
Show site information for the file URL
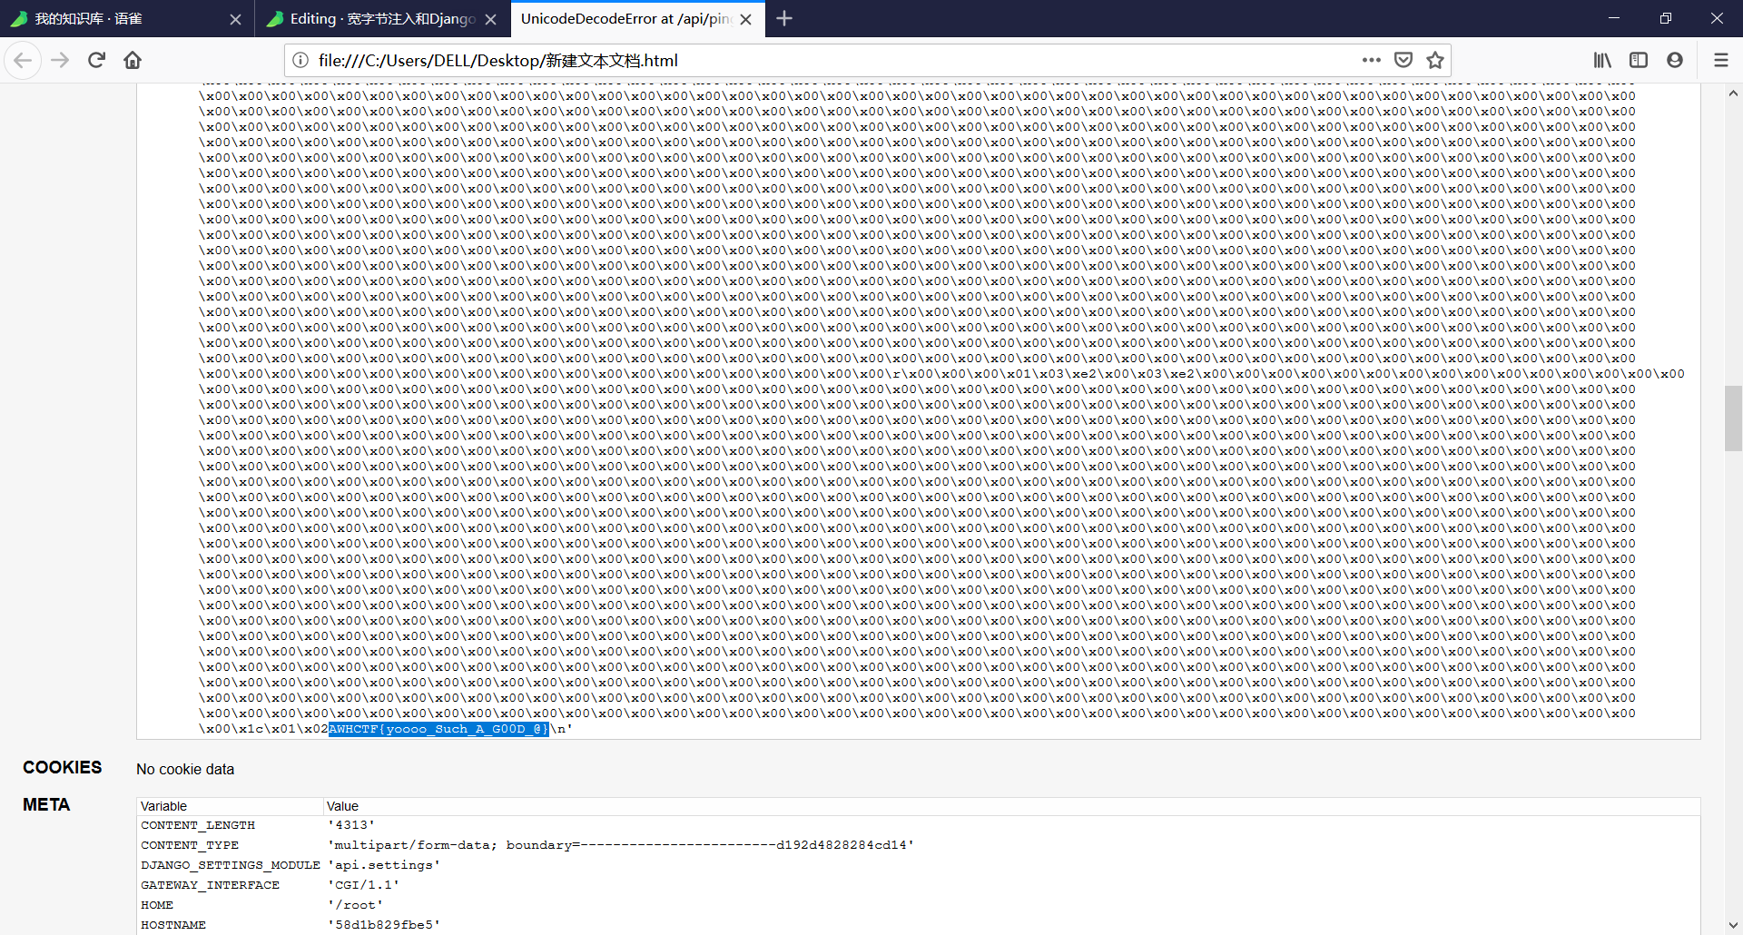pyautogui.click(x=300, y=61)
